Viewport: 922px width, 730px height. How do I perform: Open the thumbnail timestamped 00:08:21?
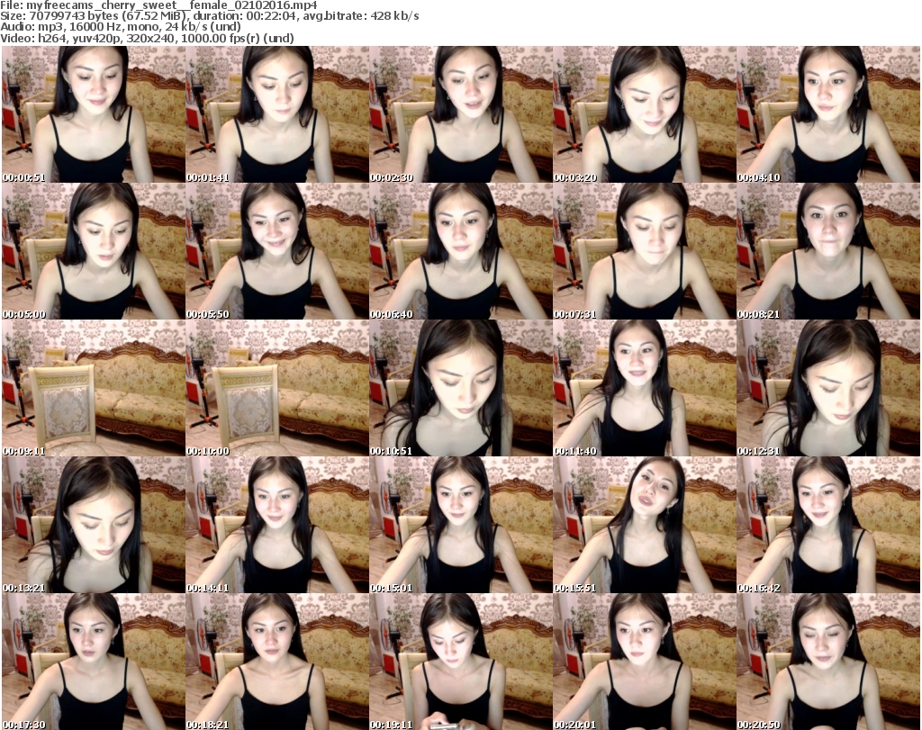[x=827, y=251]
